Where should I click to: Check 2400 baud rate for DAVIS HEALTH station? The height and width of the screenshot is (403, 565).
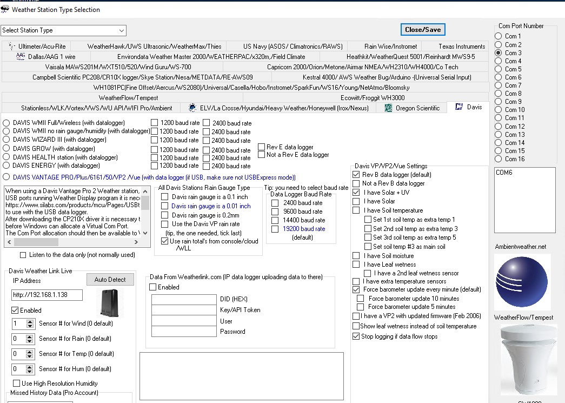(x=206, y=158)
